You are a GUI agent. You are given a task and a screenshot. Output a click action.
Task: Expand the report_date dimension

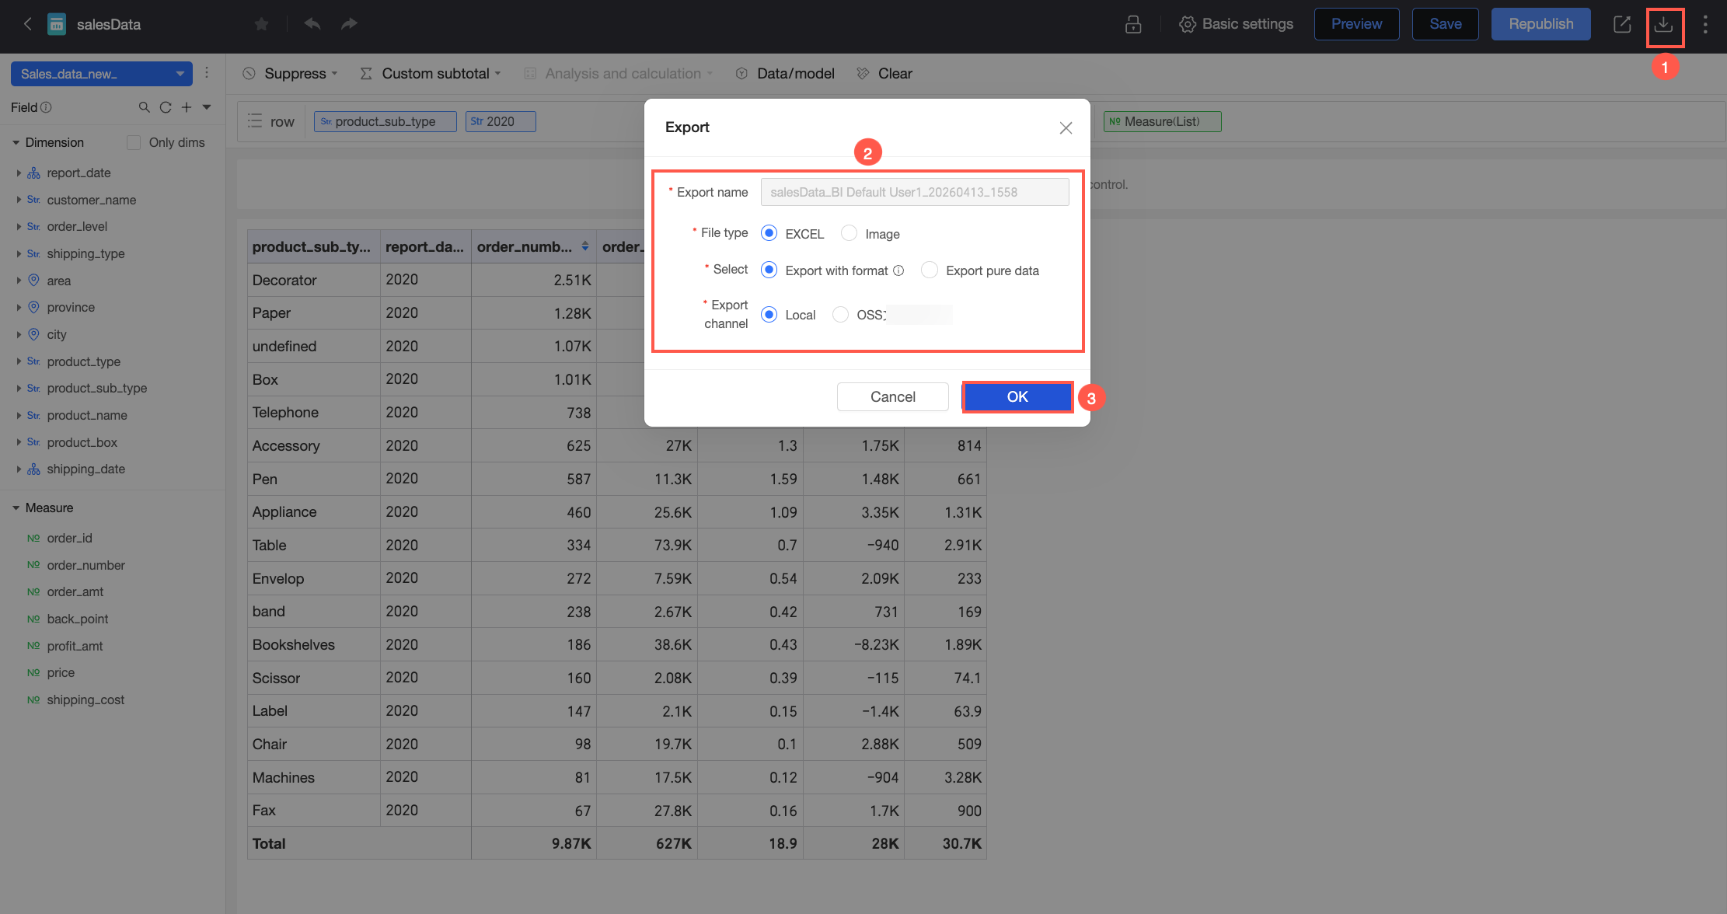[19, 173]
